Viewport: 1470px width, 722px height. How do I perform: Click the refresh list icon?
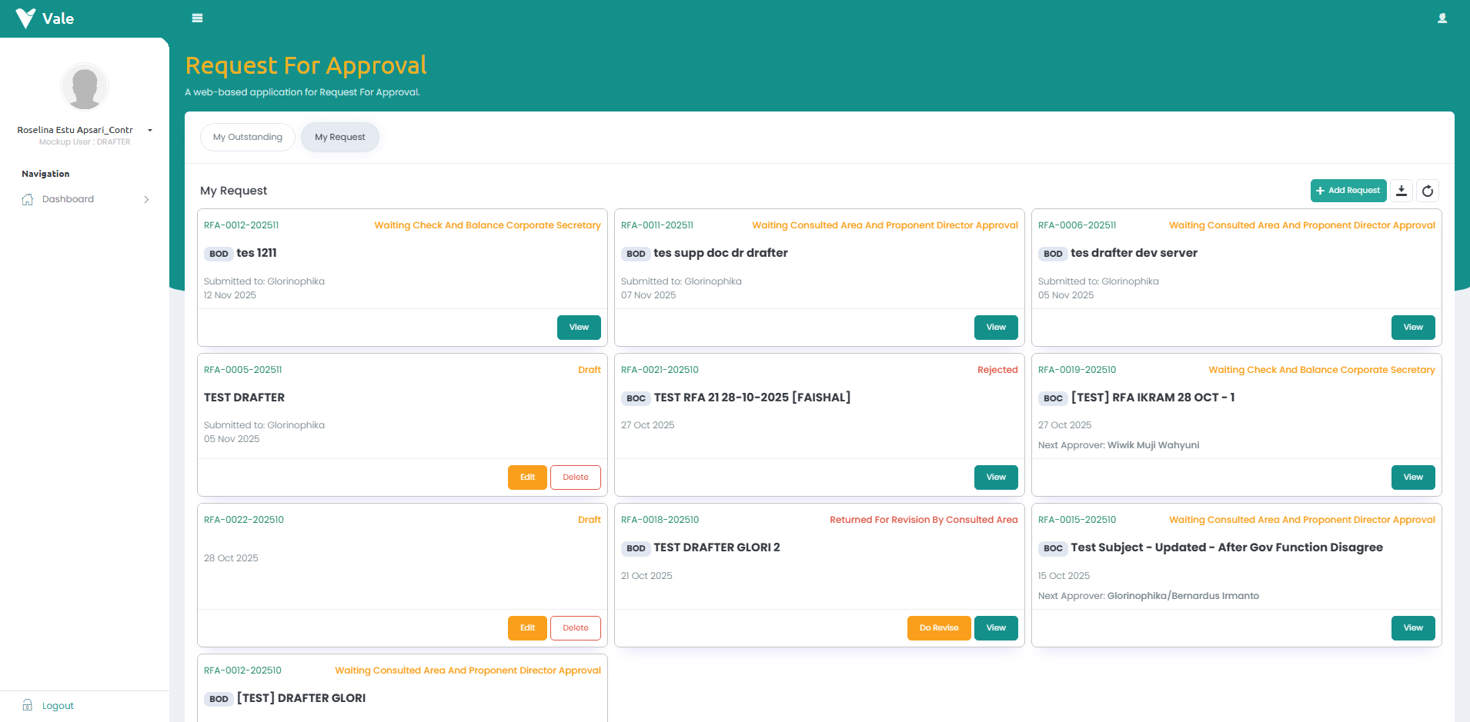[x=1428, y=191]
